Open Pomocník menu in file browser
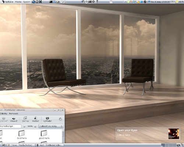Image resolution: width=184 pixels, height=147 pixels. pyautogui.click(x=14, y=114)
